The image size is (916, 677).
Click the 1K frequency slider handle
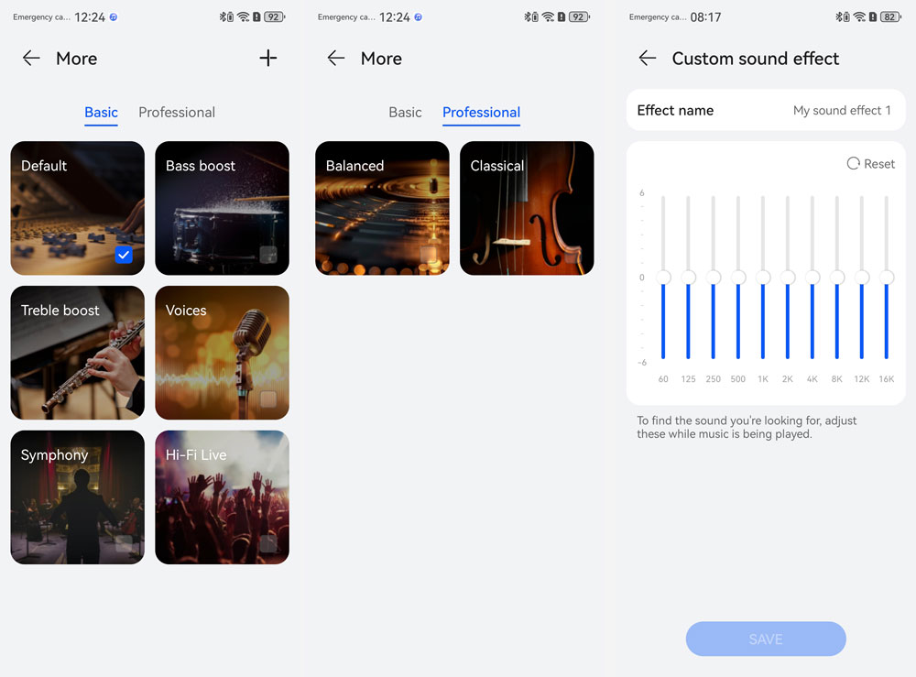pyautogui.click(x=762, y=278)
